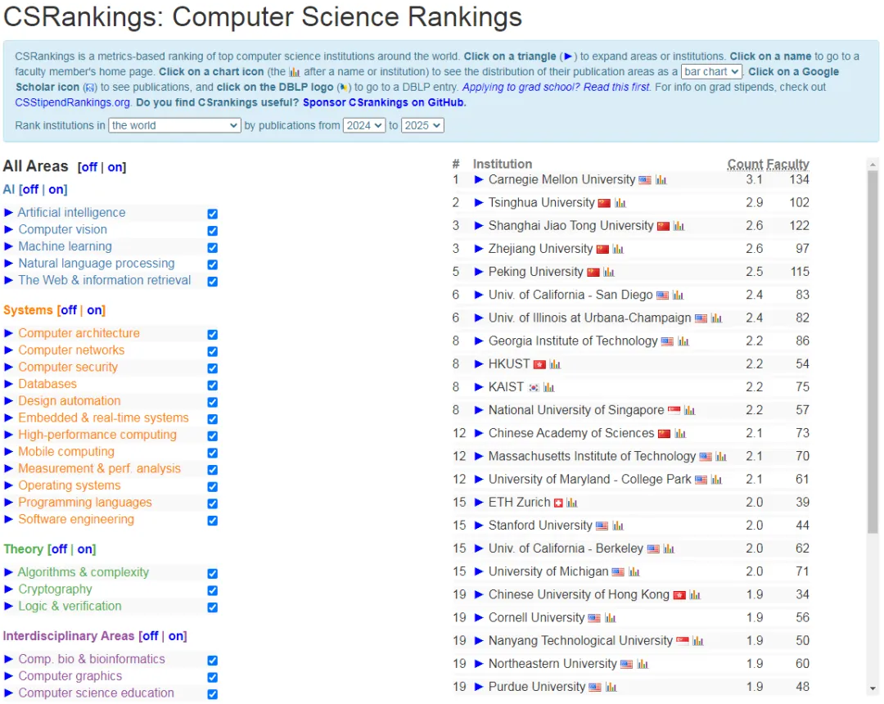This screenshot has width=884, height=704.
Task: Turn off all Theory areas
Action: 59,549
